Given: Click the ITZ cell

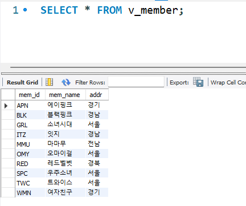Looking at the screenshot, I should click(x=30, y=135).
